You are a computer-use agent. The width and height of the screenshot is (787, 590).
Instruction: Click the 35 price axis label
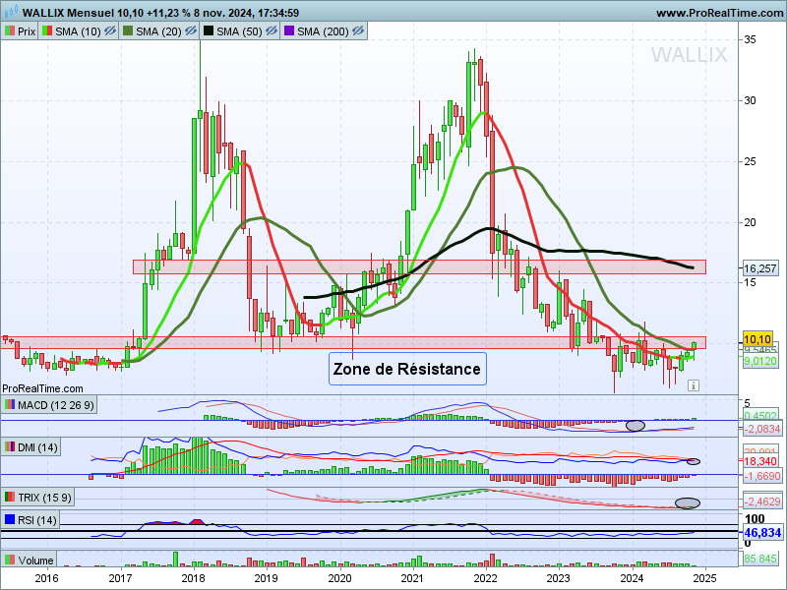point(750,39)
